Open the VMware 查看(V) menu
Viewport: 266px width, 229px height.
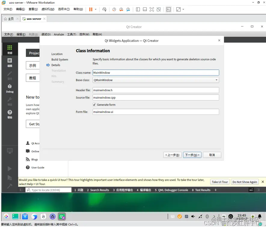point(33,9)
